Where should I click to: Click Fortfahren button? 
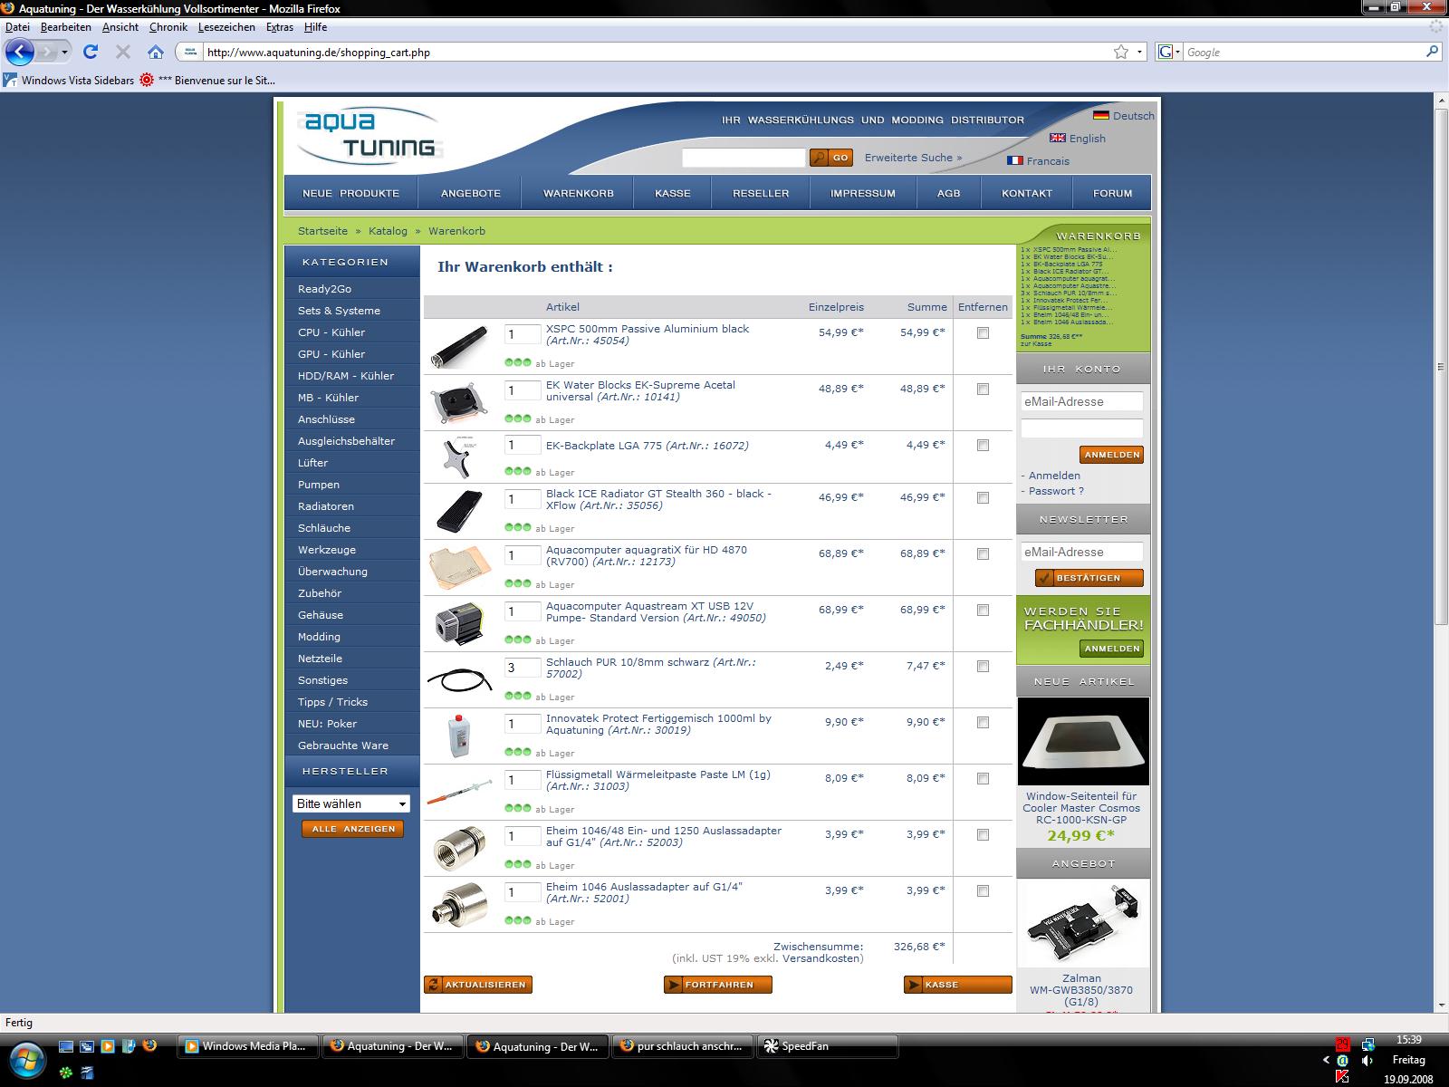coord(718,985)
